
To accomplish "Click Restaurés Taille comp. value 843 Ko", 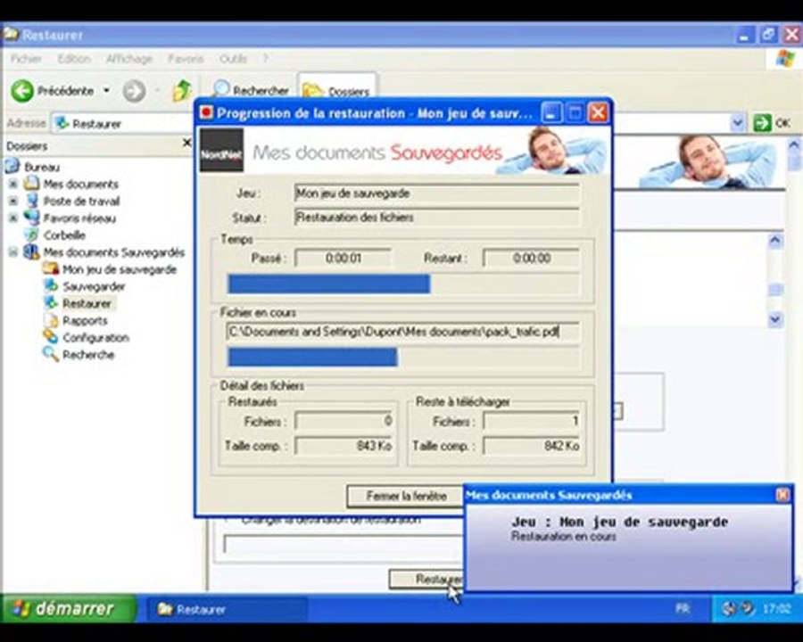I will click(344, 446).
